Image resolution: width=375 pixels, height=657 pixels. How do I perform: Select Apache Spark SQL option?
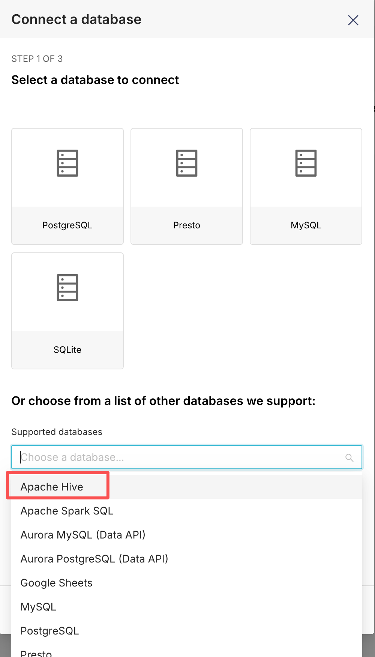pos(67,511)
